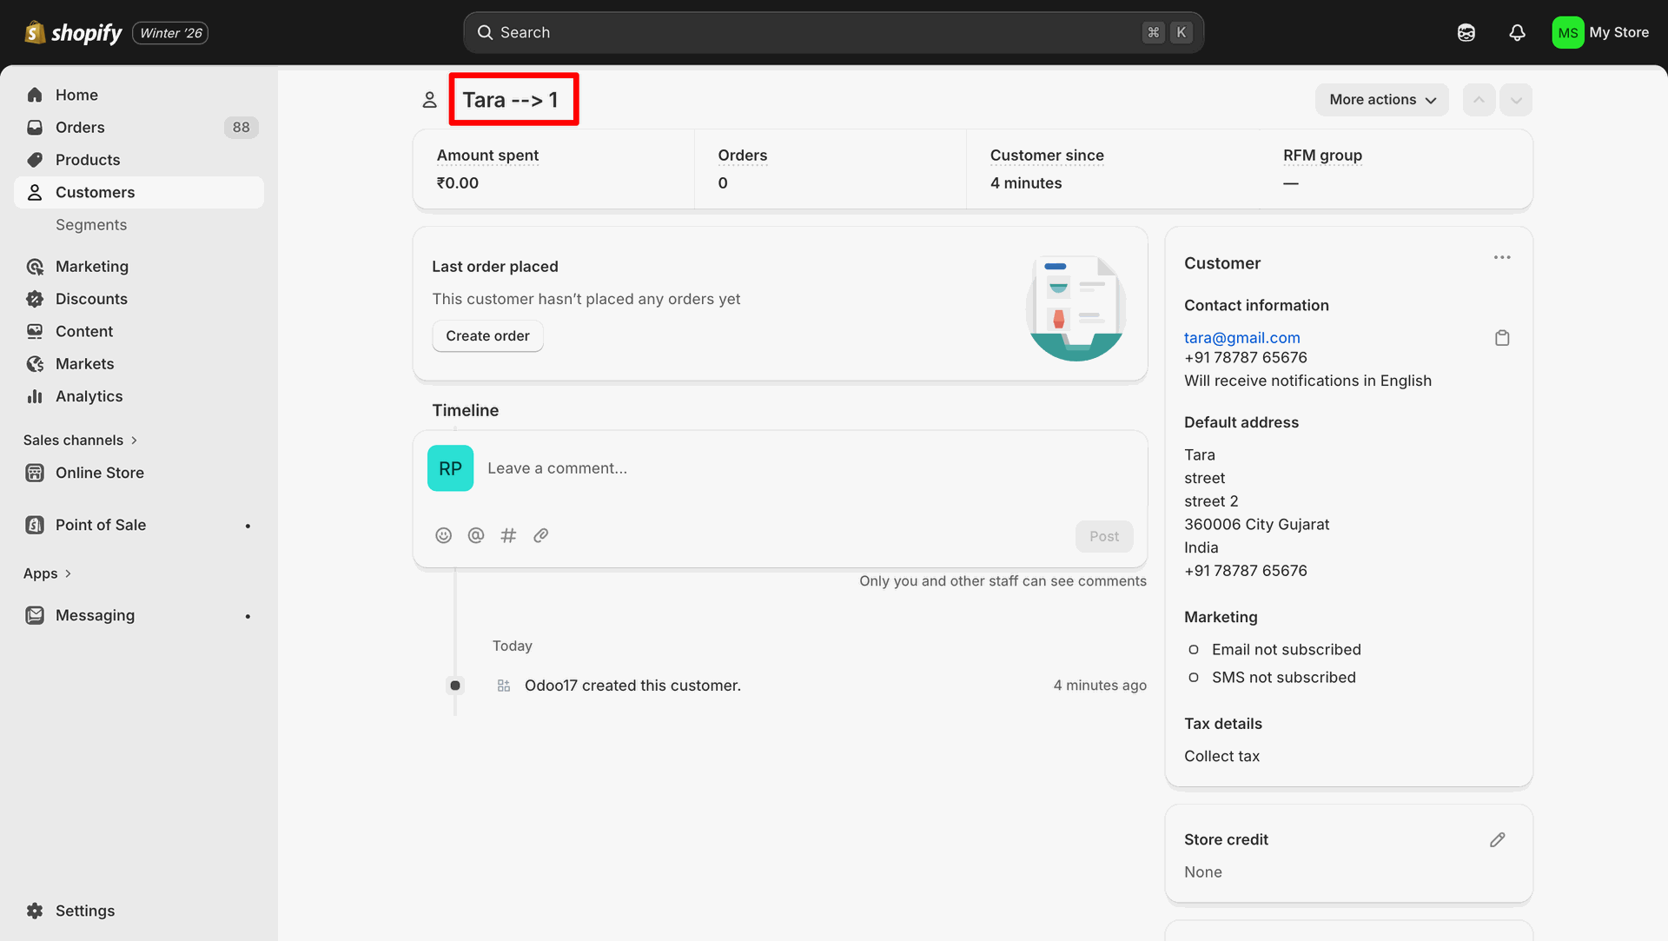
Task: Open Settings in the sidebar
Action: [x=84, y=911]
